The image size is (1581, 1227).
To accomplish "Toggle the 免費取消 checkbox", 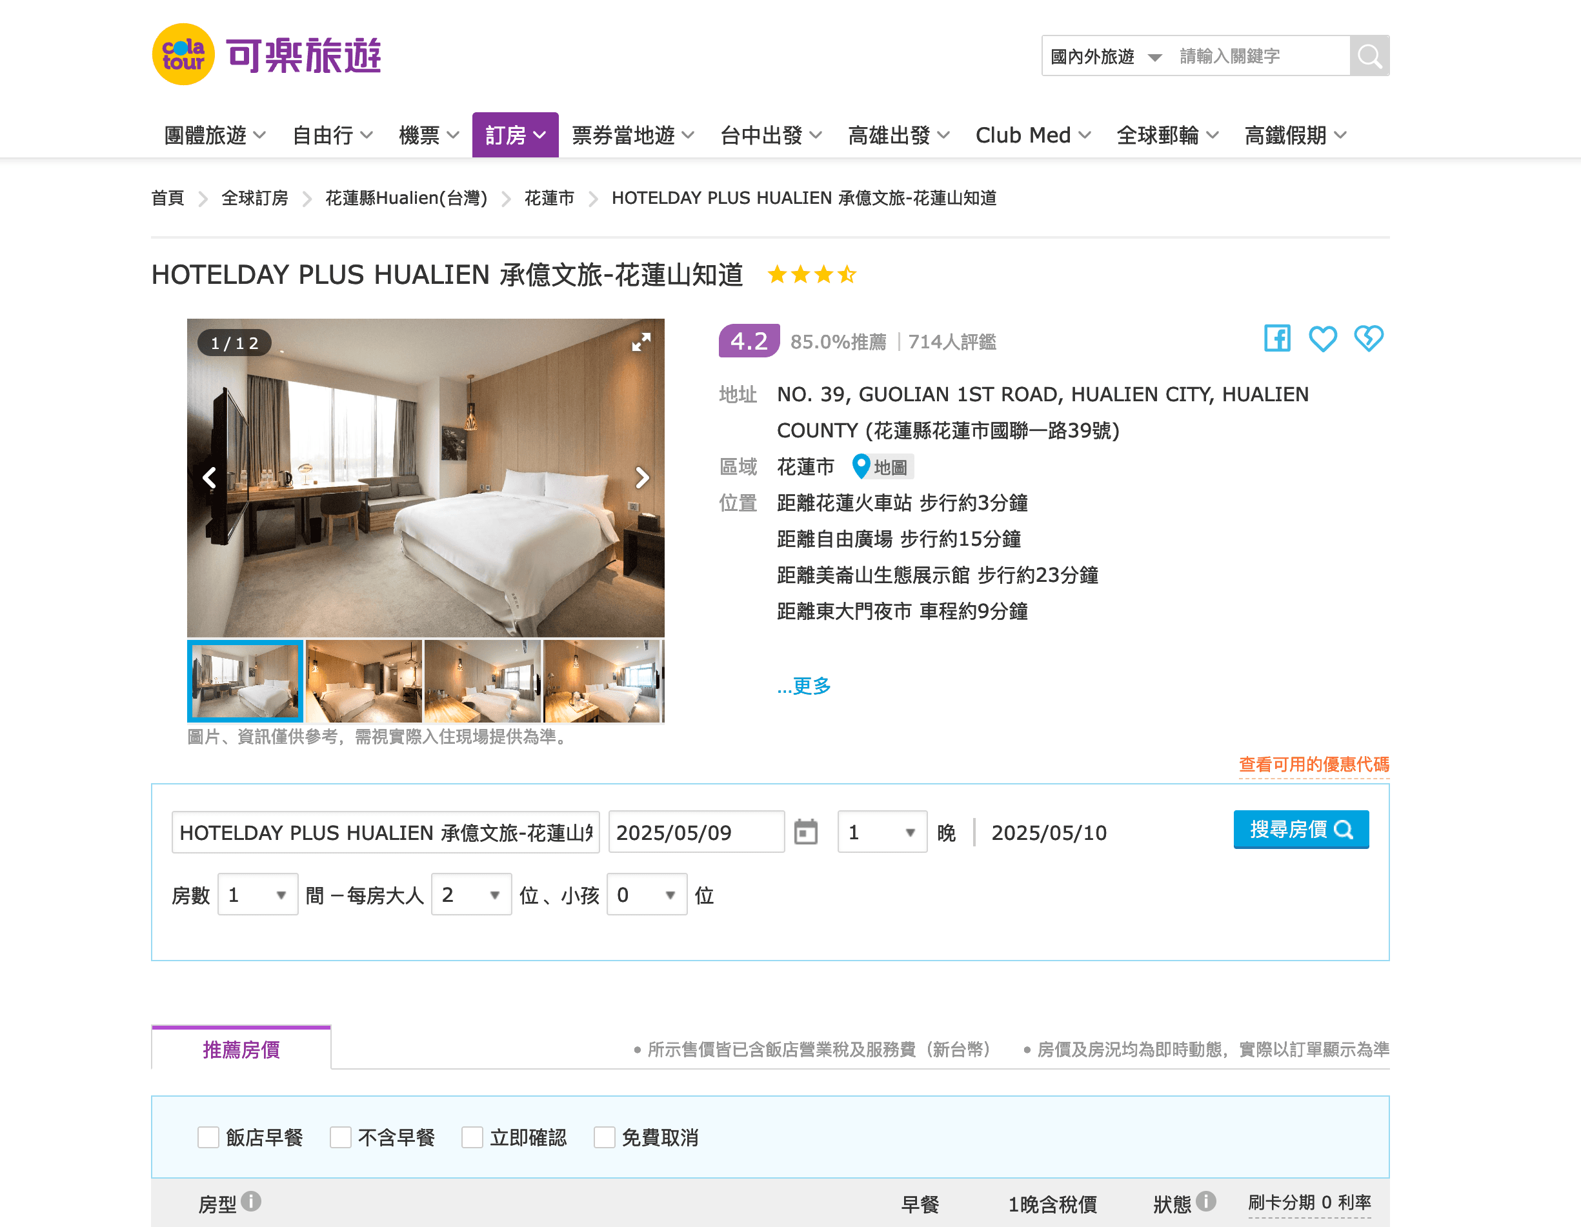I will click(x=604, y=1137).
